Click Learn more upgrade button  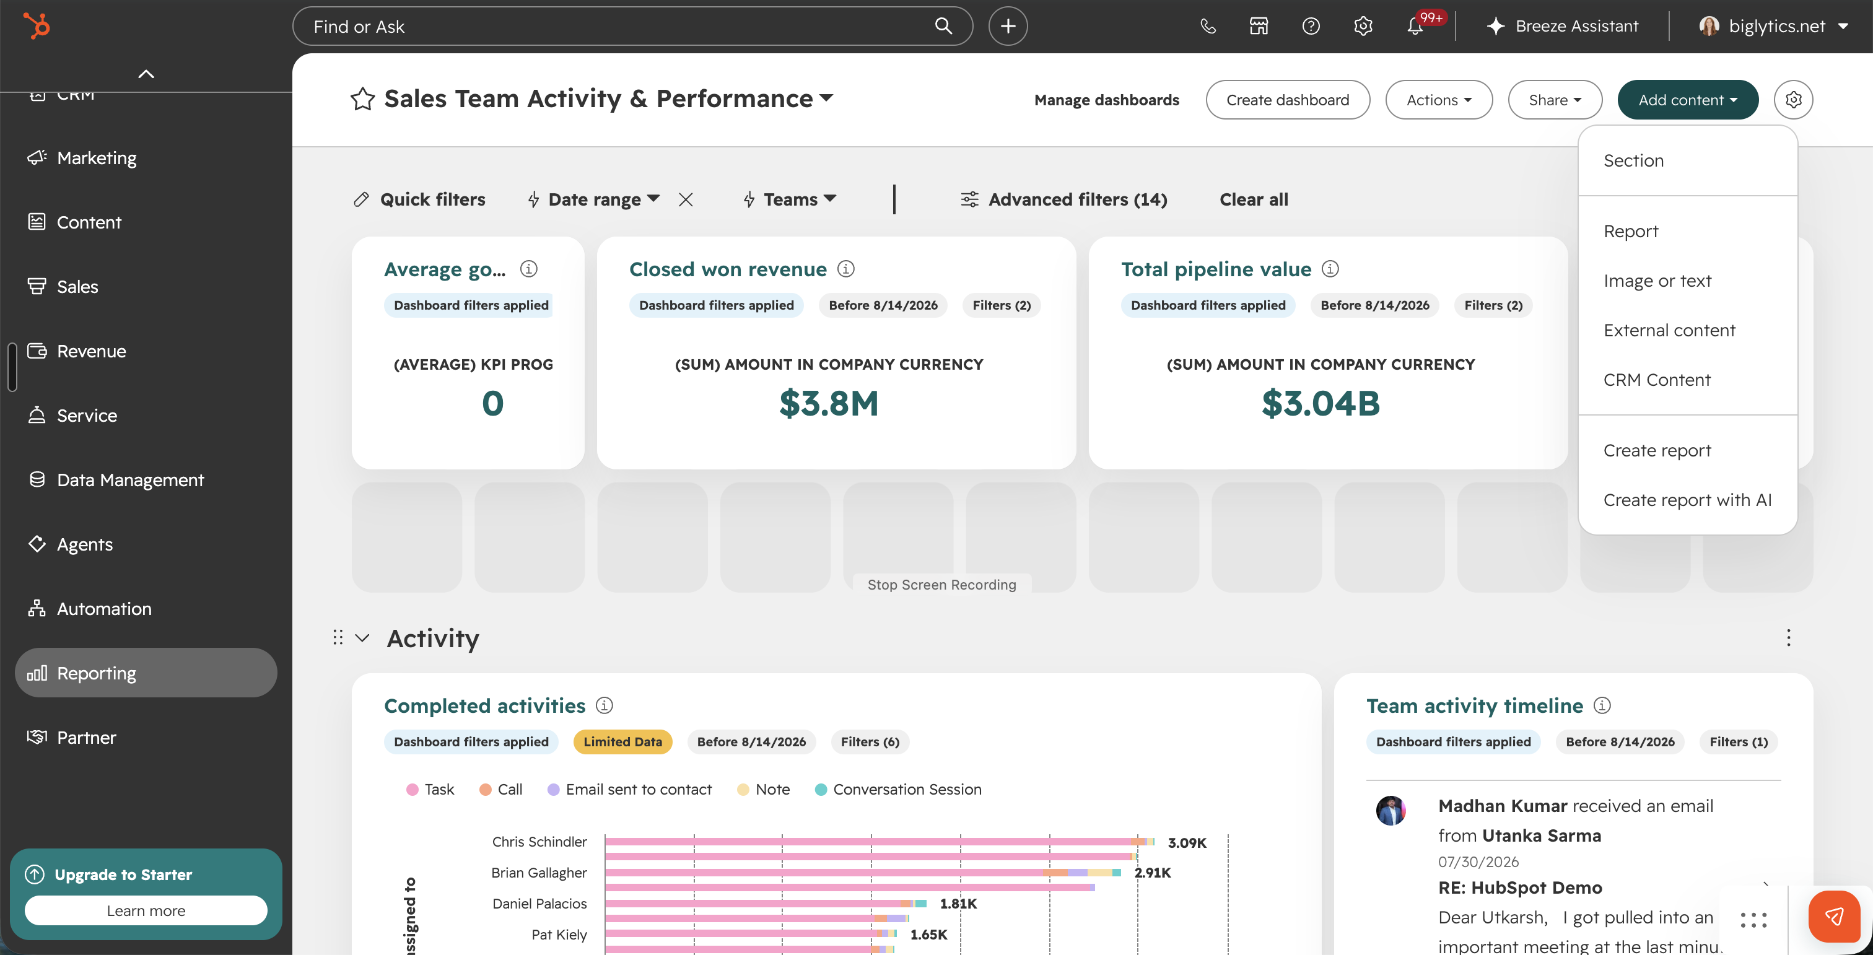click(146, 910)
